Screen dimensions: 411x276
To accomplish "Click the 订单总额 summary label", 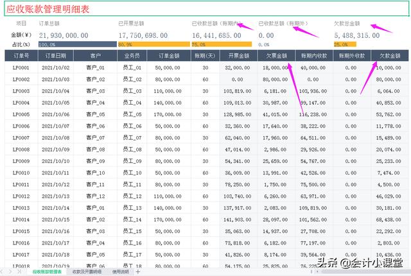I will coord(49,24).
